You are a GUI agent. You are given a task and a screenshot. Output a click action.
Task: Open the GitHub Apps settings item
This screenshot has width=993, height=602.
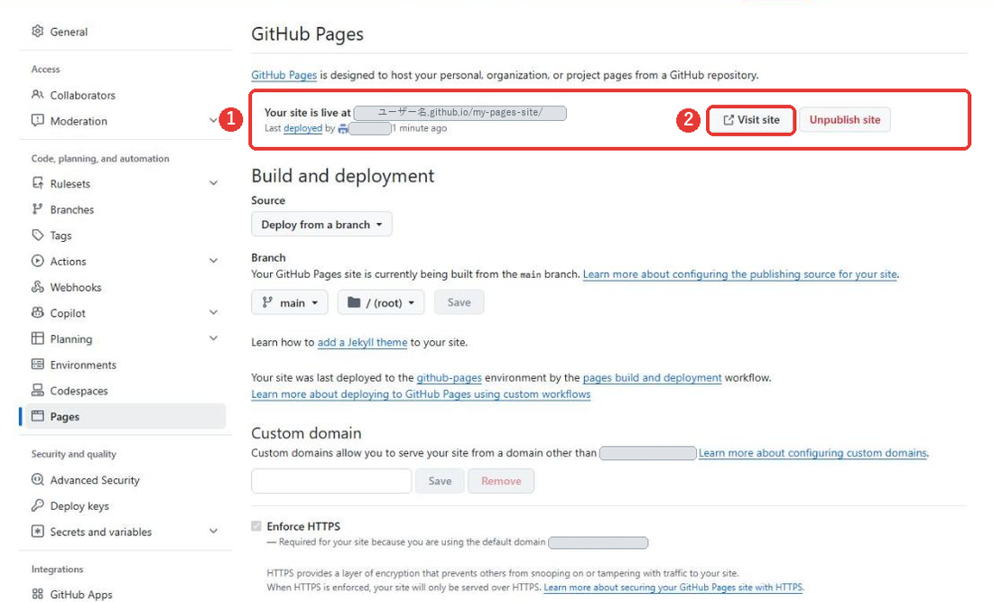(x=125, y=594)
